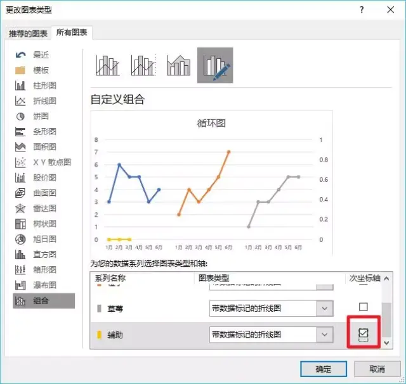Choose the Surface chart (曲面图) icon
Screen dimensions: 406x384
(20, 193)
